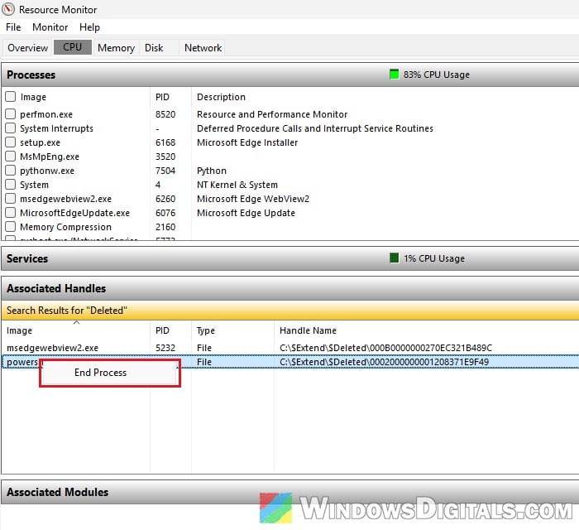
Task: Click PID 2160 for Memory Compression
Action: (x=165, y=227)
